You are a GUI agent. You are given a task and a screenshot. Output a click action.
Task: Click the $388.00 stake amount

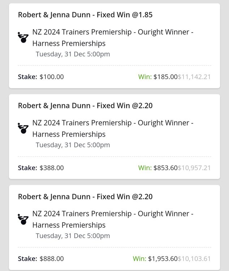click(52, 168)
